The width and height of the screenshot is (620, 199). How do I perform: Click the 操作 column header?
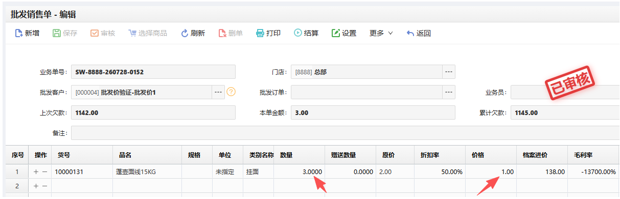40,155
